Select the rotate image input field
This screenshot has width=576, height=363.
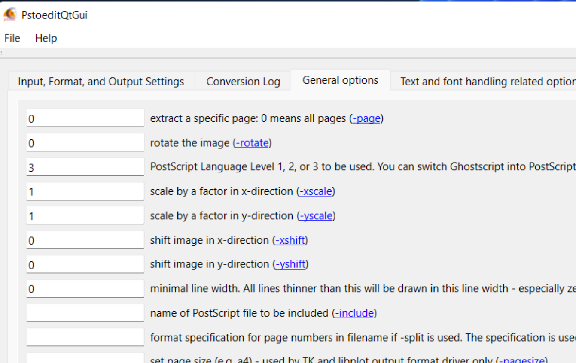click(84, 142)
